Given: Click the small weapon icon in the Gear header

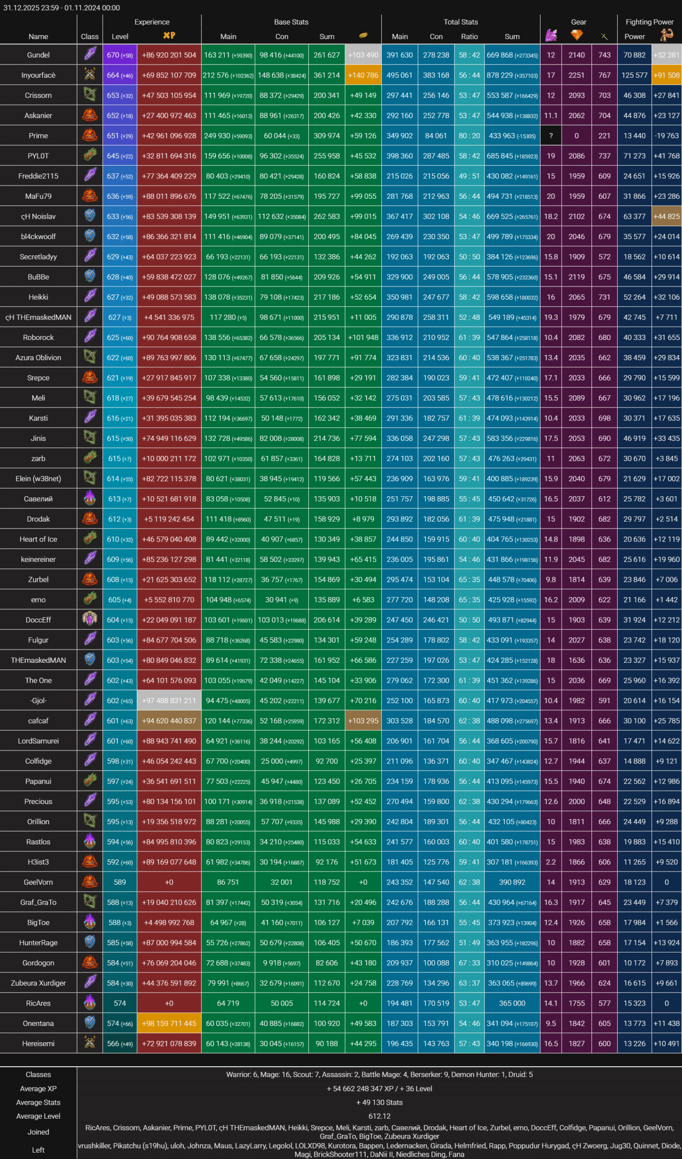Looking at the screenshot, I should click(604, 36).
